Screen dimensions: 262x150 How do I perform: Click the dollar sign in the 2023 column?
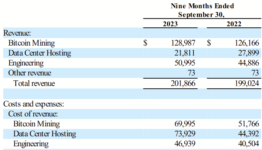pyautogui.click(x=146, y=43)
